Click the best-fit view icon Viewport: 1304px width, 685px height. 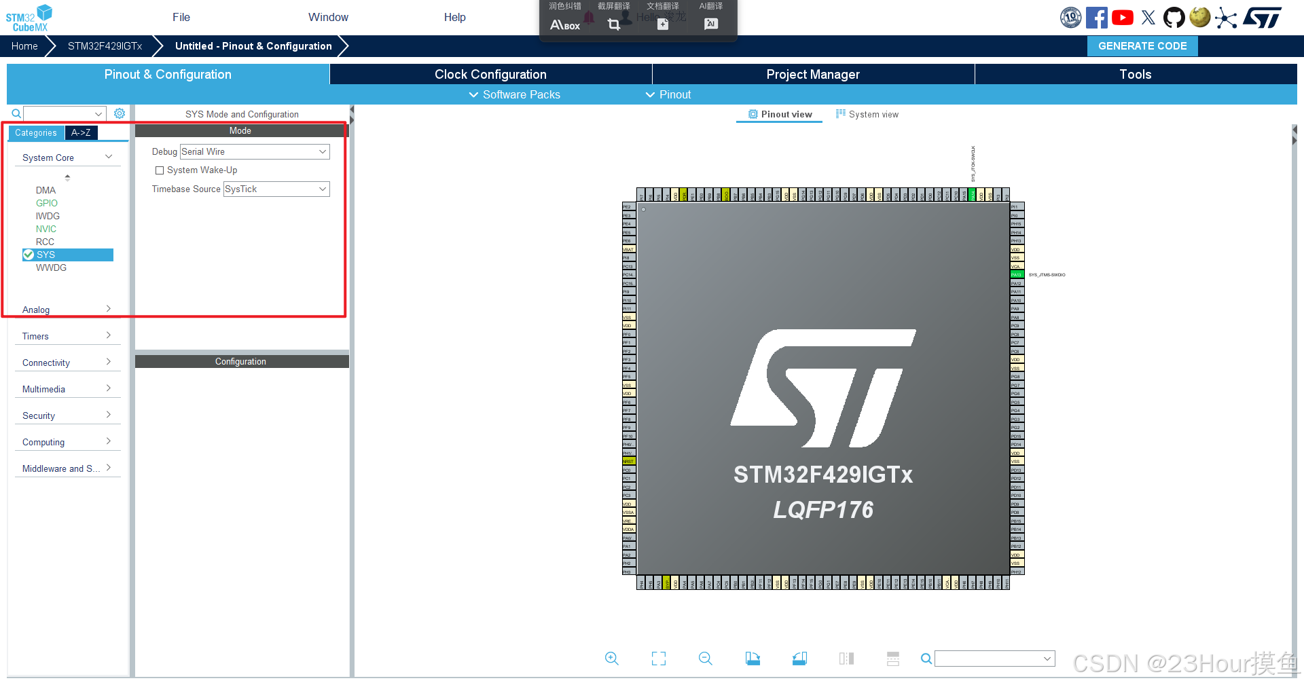[658, 659]
